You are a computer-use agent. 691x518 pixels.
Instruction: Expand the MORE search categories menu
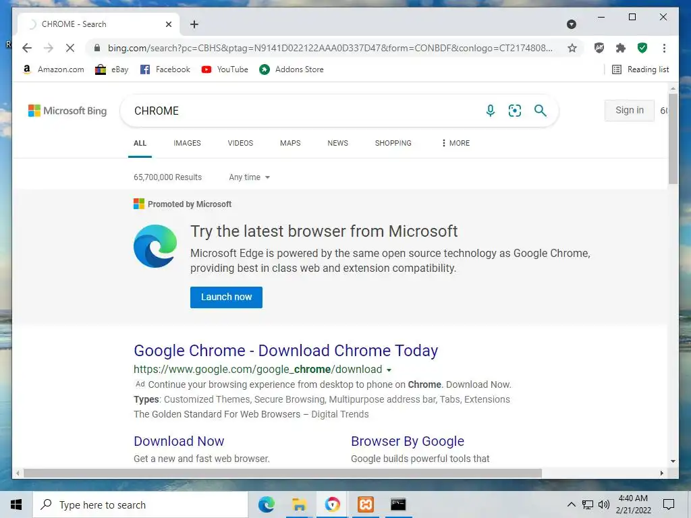[455, 143]
